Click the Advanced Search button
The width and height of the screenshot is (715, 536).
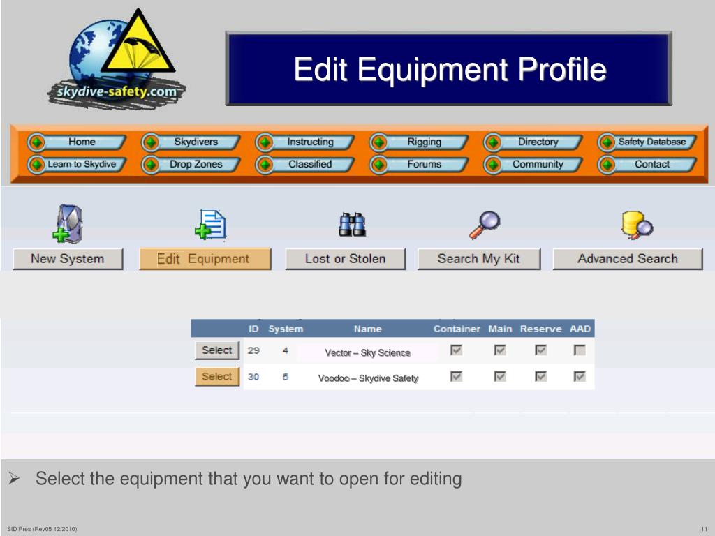tap(628, 259)
